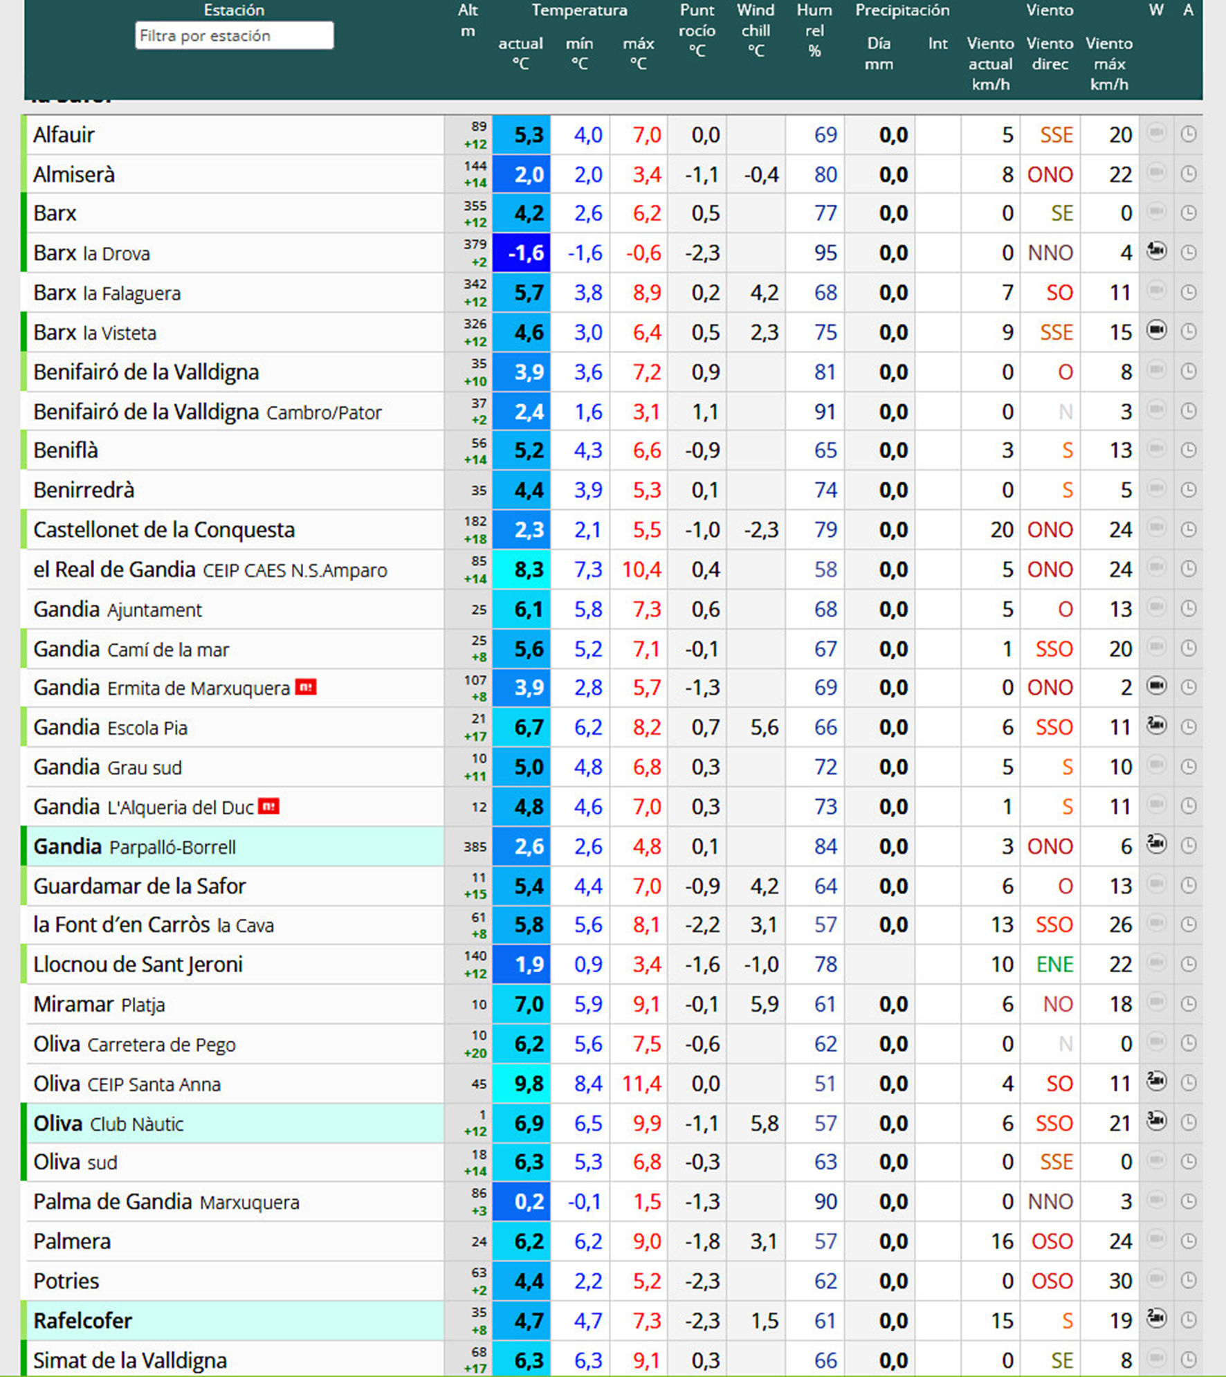Viewport: 1226px width, 1377px height.
Task: Click the 0,2 temperature cell for Palma de Gandia
Action: click(x=522, y=1201)
